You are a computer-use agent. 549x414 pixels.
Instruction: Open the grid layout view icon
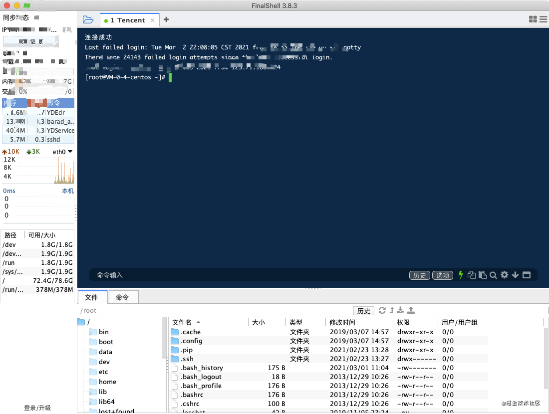(x=533, y=19)
